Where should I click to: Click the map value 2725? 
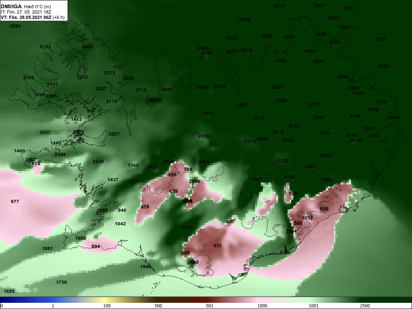[187, 227]
